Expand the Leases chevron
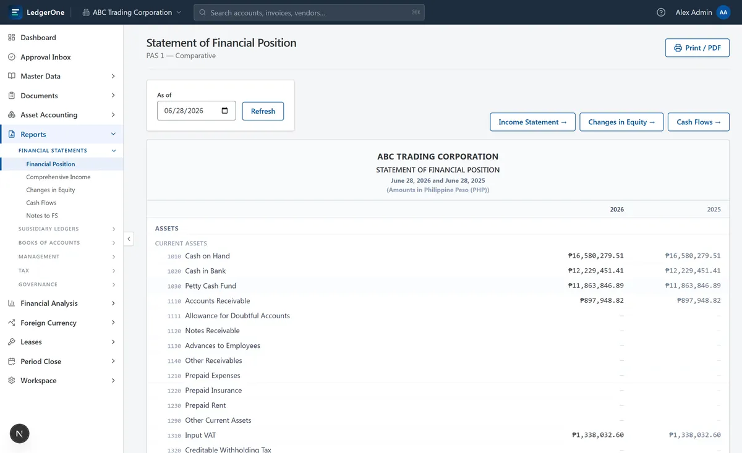The image size is (742, 453). tap(113, 342)
